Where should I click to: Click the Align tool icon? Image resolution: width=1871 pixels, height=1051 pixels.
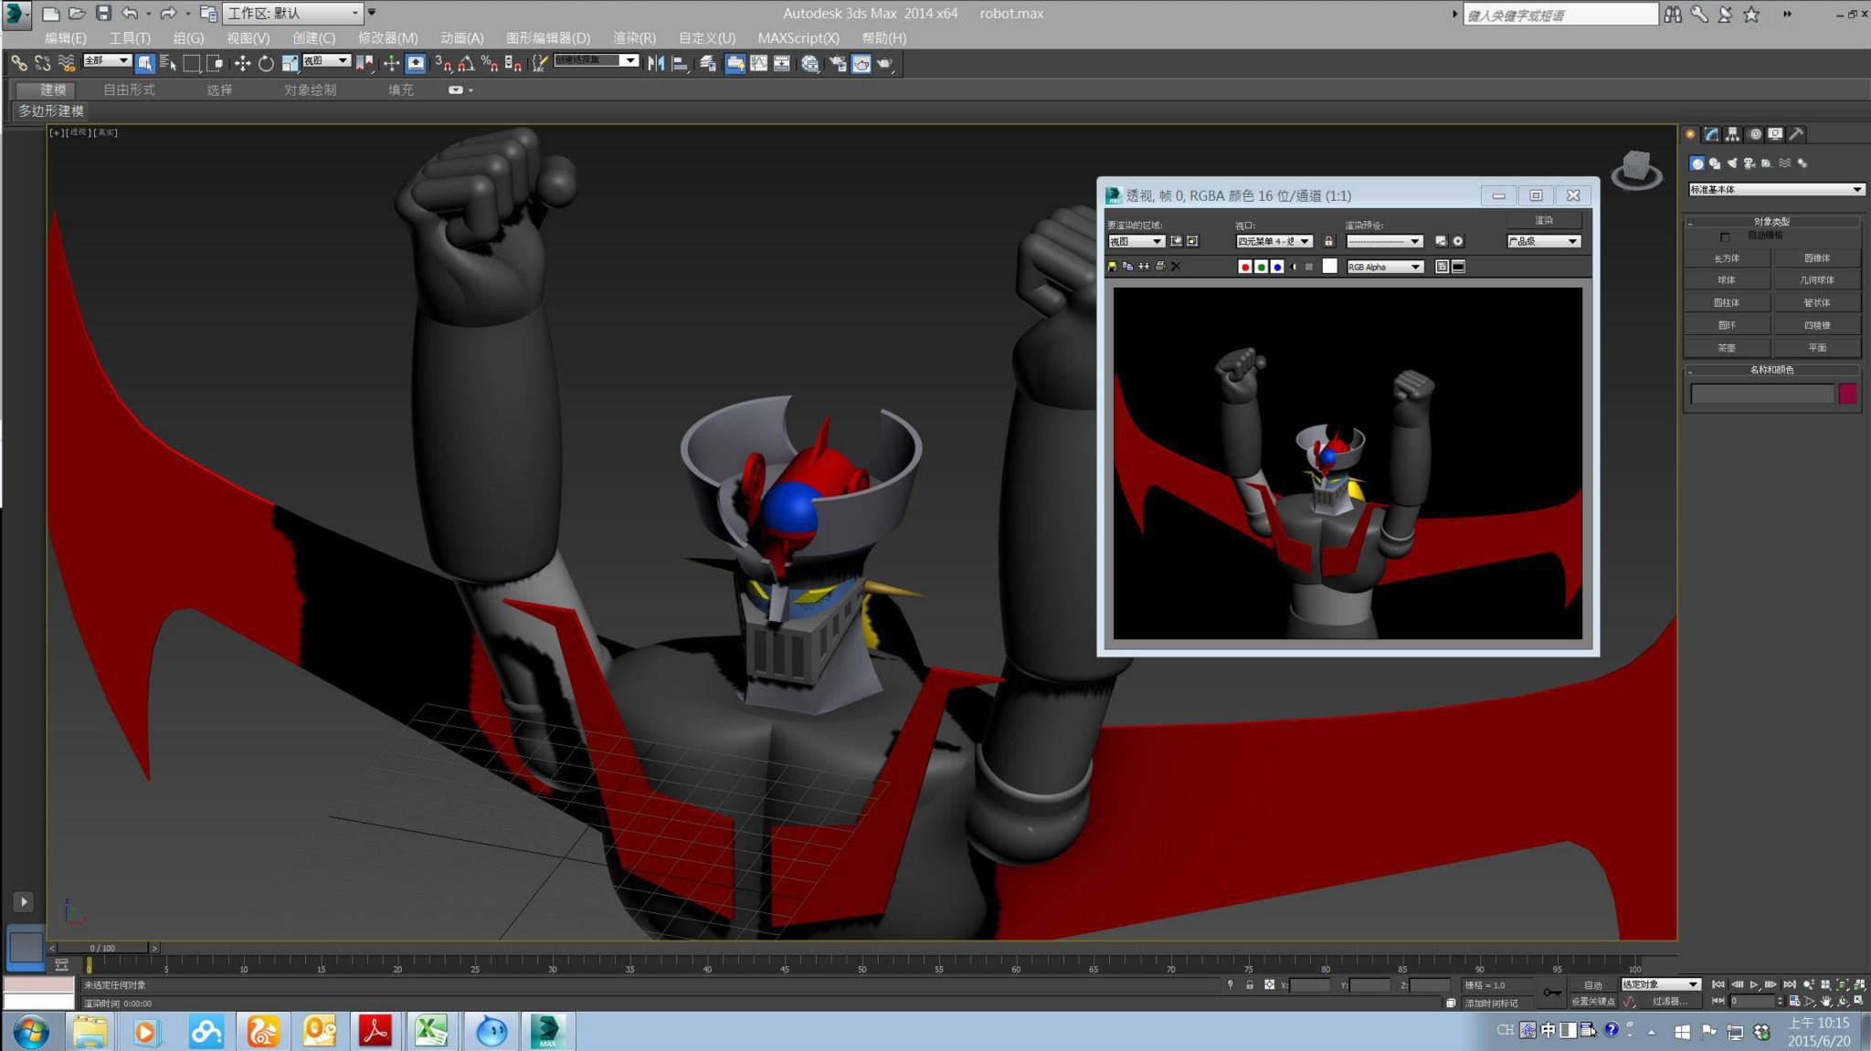point(680,63)
